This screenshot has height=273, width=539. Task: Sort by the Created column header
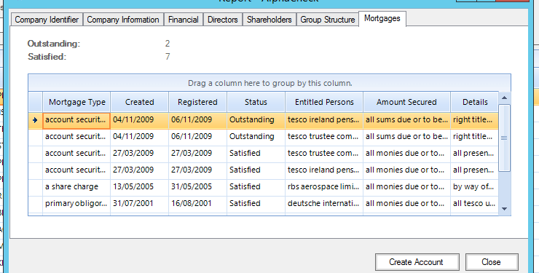click(140, 102)
